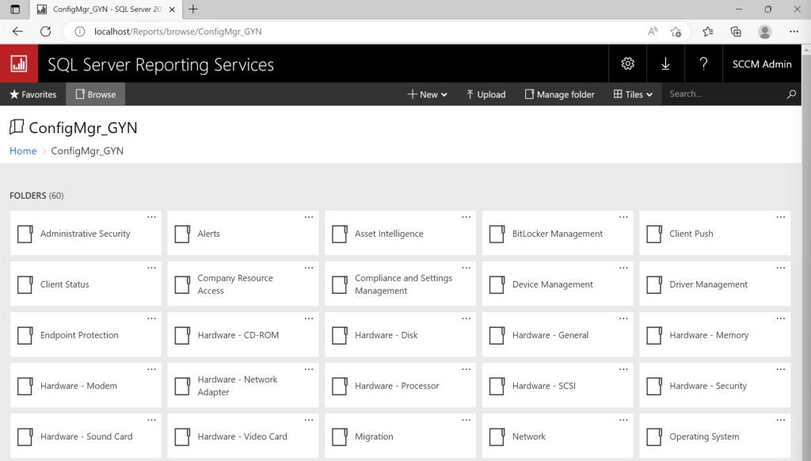The image size is (811, 461).
Task: Open the Hardware - Network Adapter folder
Action: point(243,386)
